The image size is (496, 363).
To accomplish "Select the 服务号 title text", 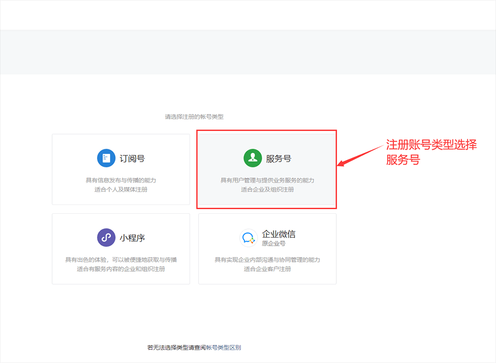I will pyautogui.click(x=278, y=159).
